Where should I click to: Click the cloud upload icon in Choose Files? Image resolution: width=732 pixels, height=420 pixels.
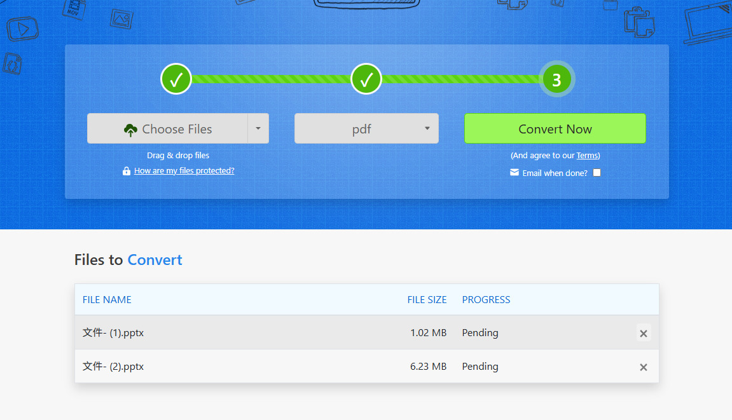tap(131, 130)
